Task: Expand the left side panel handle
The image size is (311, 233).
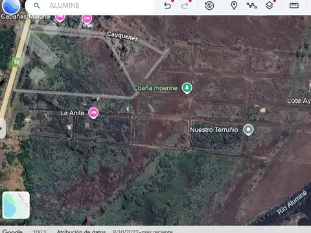Action: tap(2, 128)
